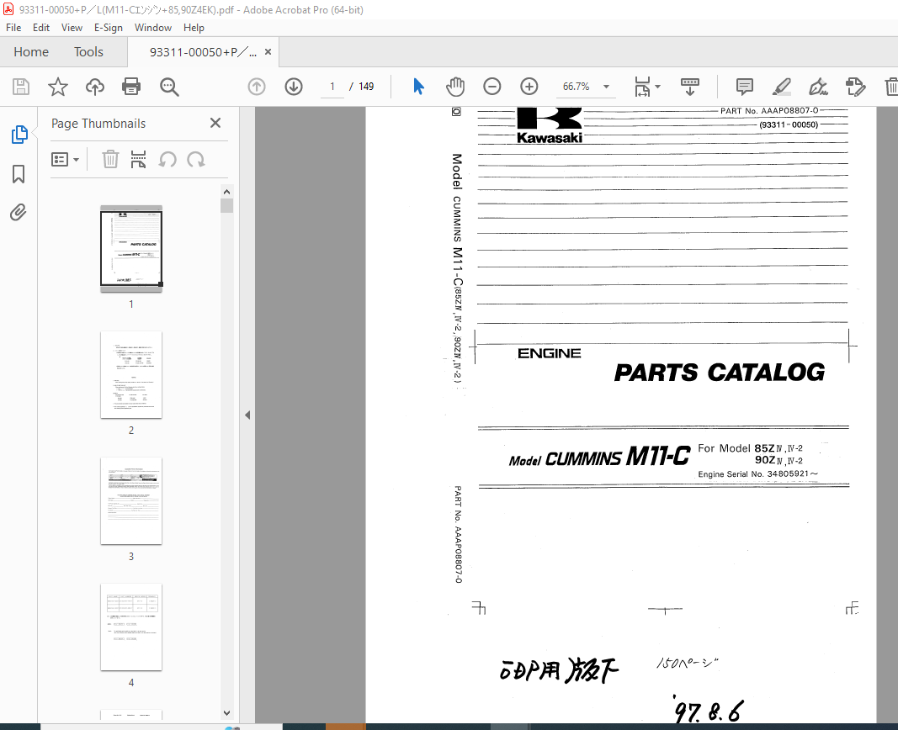Click the "Page Thumbnails" panel heading
This screenshot has height=730, width=898.
(x=98, y=123)
